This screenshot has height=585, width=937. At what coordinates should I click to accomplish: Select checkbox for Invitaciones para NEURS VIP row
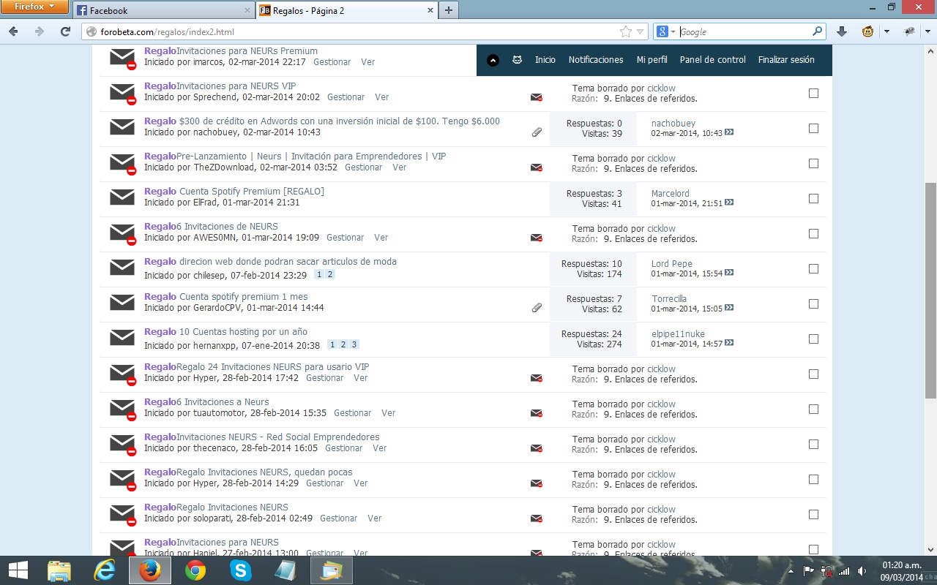point(813,94)
